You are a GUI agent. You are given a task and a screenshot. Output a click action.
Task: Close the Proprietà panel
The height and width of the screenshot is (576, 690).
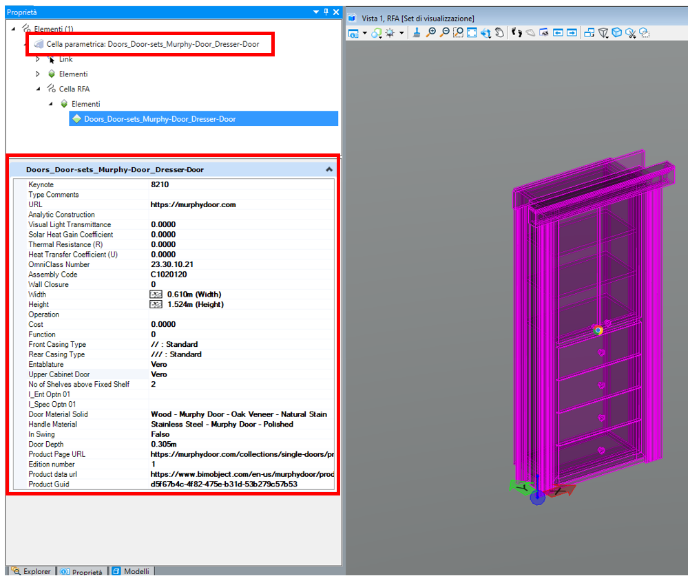[x=336, y=12]
